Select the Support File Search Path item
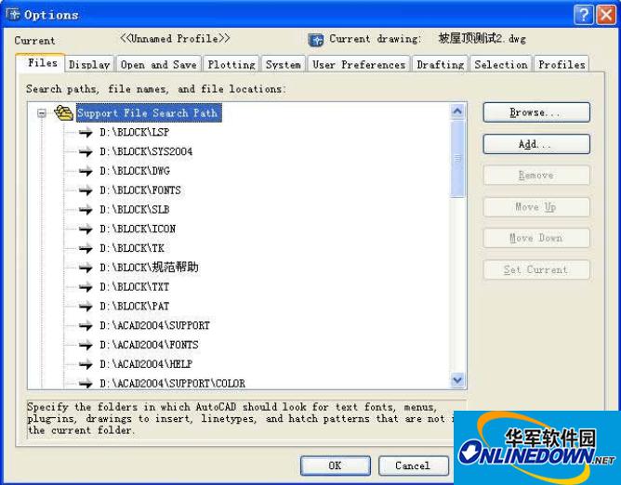The height and width of the screenshot is (485, 621). pyautogui.click(x=148, y=113)
